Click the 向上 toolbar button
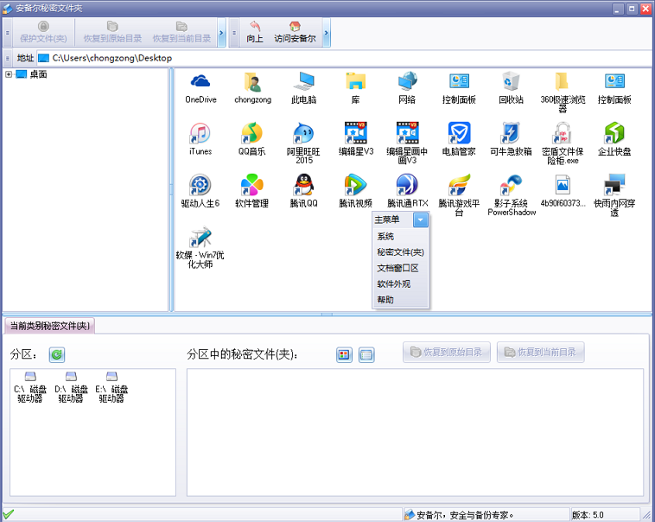The image size is (655, 522). pos(254,32)
